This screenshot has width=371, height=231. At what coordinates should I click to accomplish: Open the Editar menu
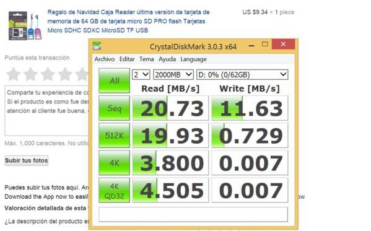click(127, 59)
